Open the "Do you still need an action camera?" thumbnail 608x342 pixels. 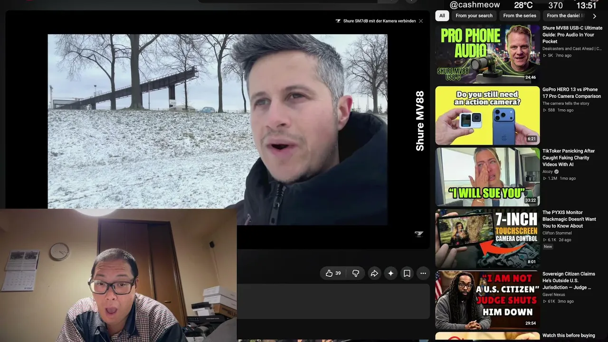coord(487,115)
